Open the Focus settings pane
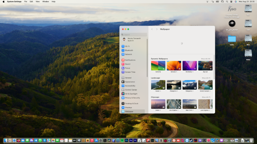The height and width of the screenshot is (144, 257). click(128, 68)
